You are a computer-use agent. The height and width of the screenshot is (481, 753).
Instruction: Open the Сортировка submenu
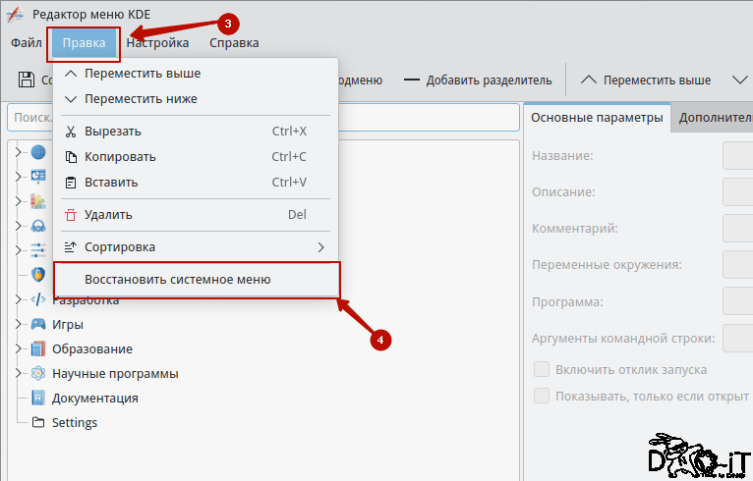tap(196, 247)
